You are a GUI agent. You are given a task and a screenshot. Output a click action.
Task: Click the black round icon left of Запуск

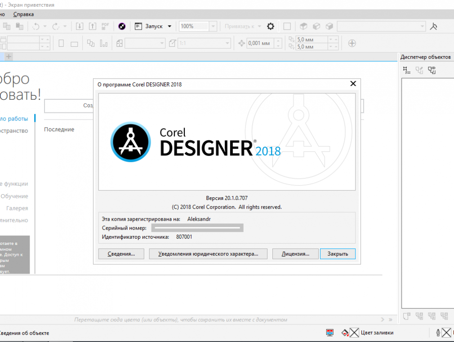[x=122, y=27]
